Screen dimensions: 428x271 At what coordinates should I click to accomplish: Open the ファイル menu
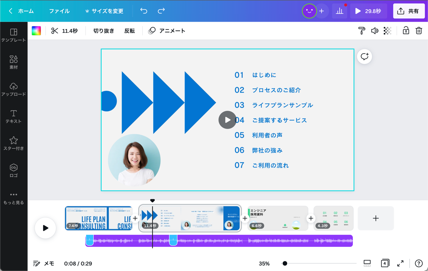(x=59, y=11)
